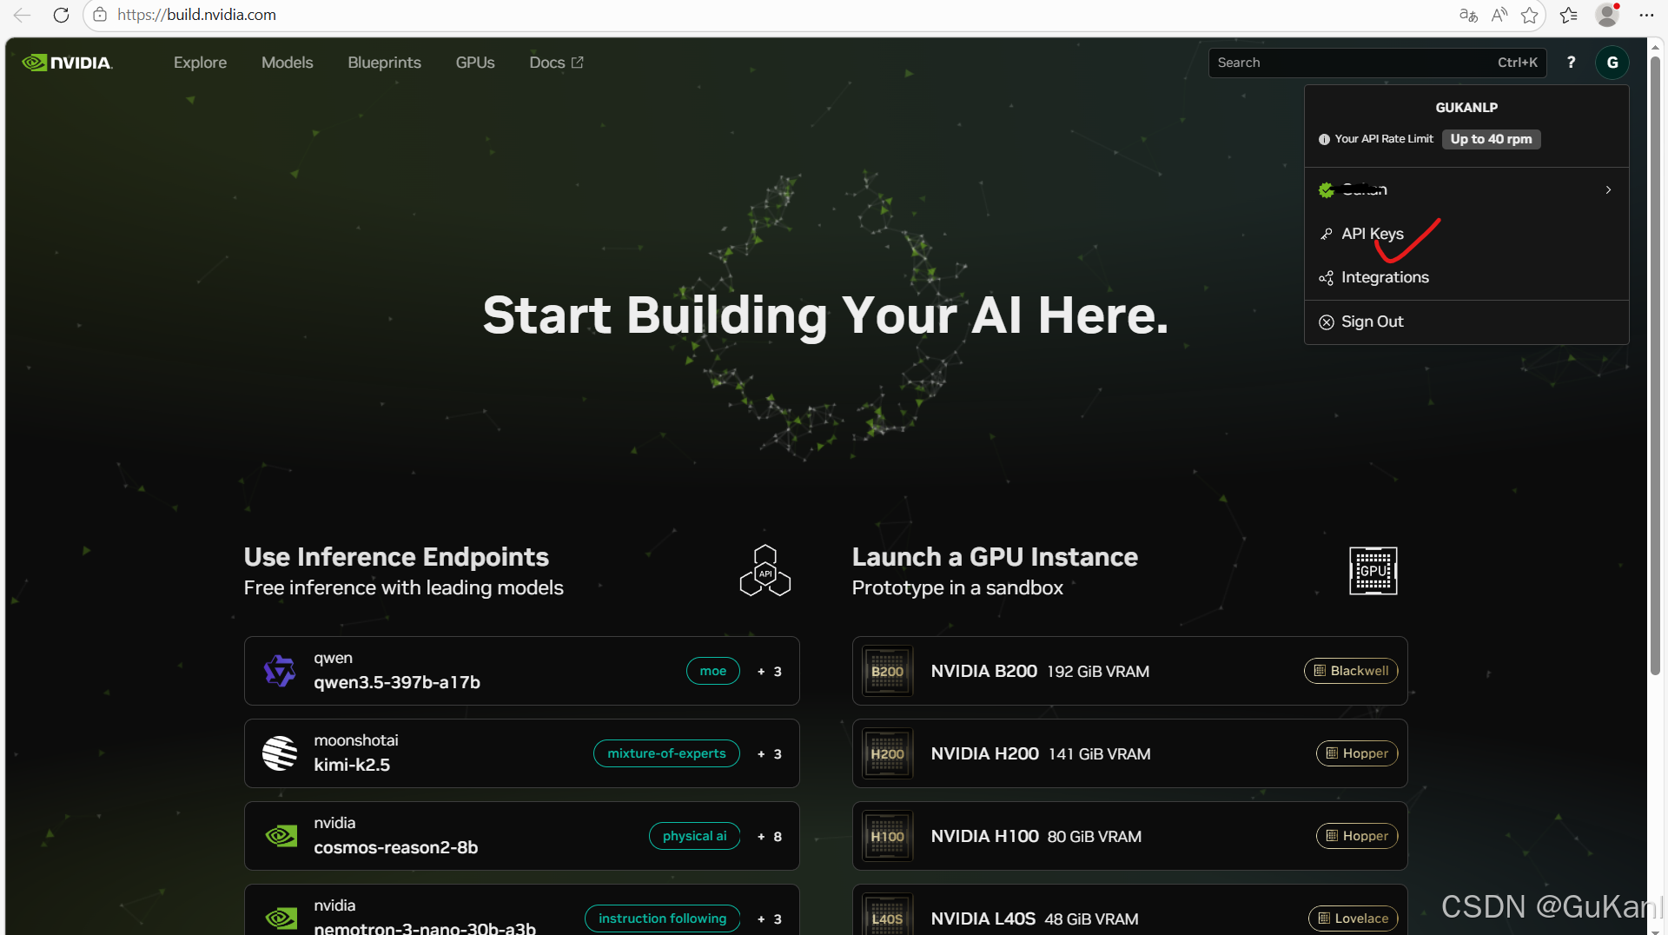This screenshot has height=935, width=1668.
Task: Expand the account submenu chevron
Action: (1608, 189)
